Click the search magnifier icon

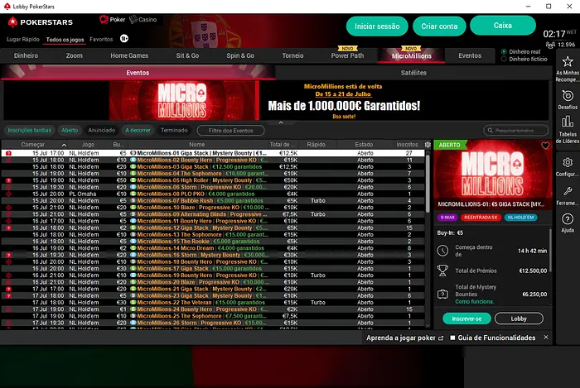tap(491, 131)
